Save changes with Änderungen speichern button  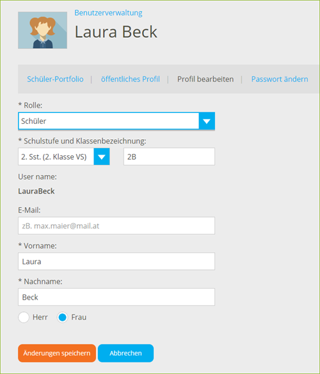(57, 353)
